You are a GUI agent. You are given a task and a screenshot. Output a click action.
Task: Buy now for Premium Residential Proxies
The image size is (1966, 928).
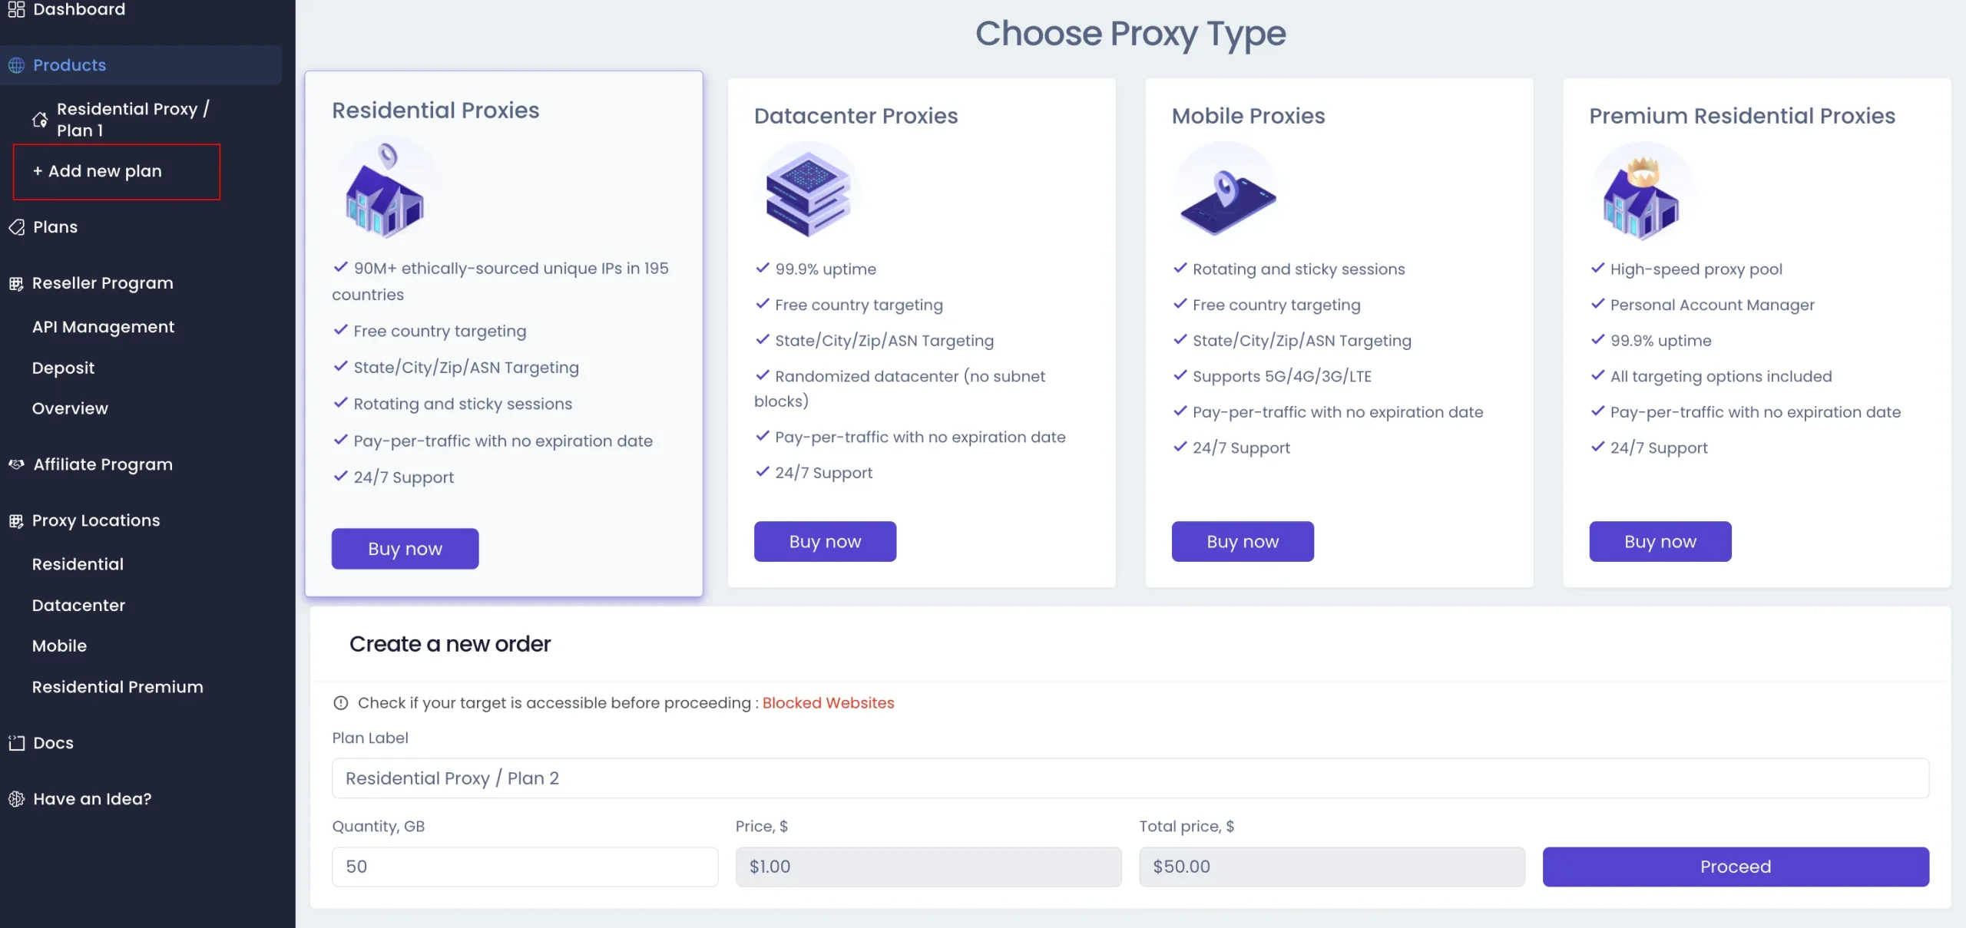click(x=1660, y=541)
